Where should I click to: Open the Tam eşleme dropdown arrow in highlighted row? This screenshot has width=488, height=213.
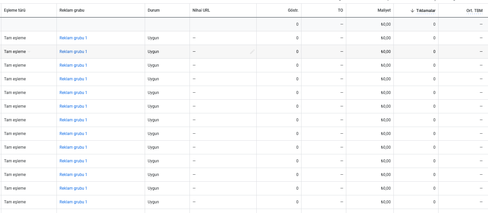click(29, 52)
